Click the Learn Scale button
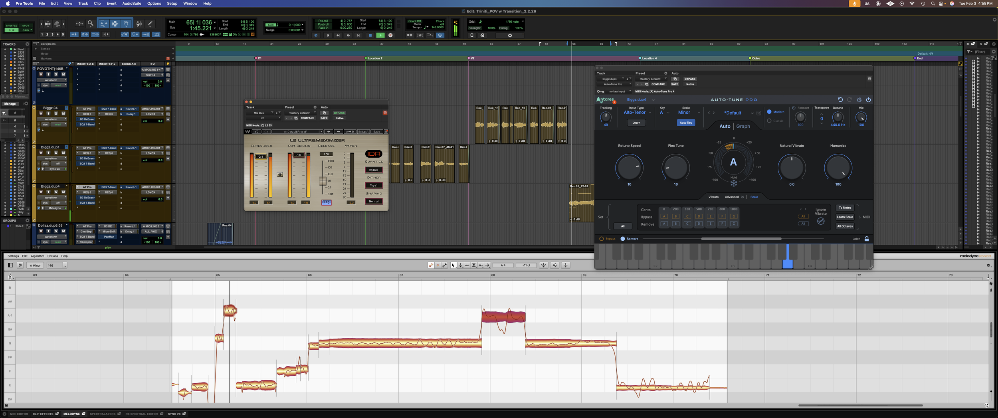998x418 pixels. coord(845,217)
